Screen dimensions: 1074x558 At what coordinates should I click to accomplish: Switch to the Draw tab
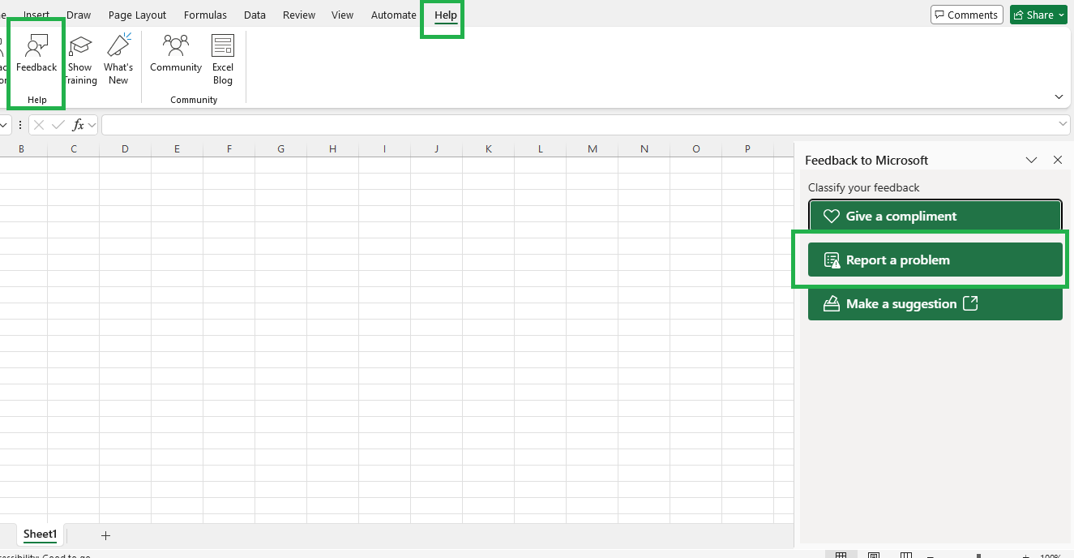coord(79,15)
